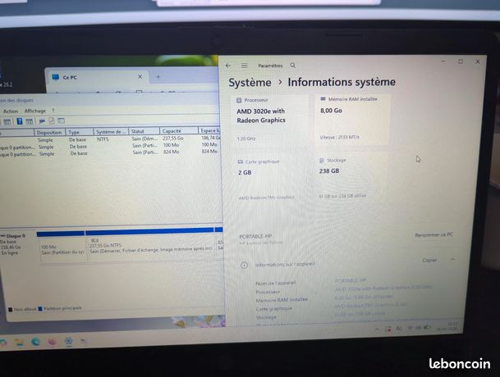Add a new File Explorer tab
The image size is (500, 377).
(158, 77)
